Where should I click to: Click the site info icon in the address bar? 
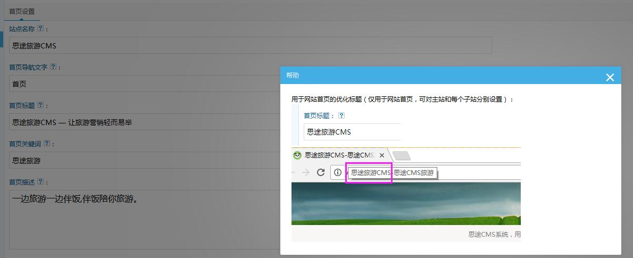tap(337, 172)
